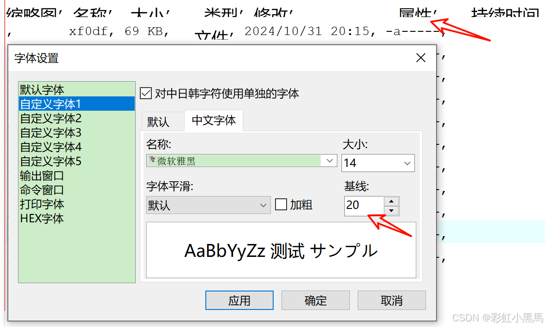Click the 属性 column header

(x=415, y=13)
